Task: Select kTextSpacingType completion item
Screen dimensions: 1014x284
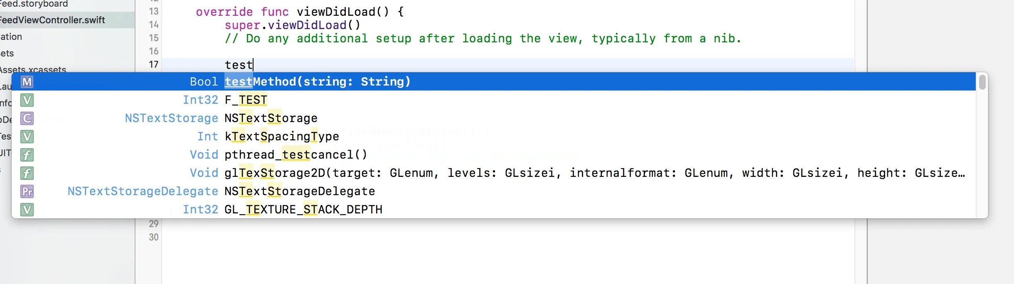Action: click(x=494, y=136)
